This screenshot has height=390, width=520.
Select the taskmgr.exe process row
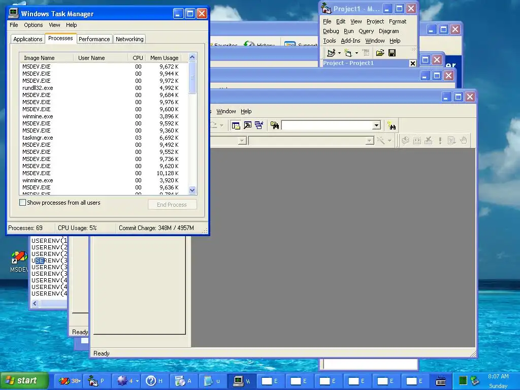[x=104, y=138]
